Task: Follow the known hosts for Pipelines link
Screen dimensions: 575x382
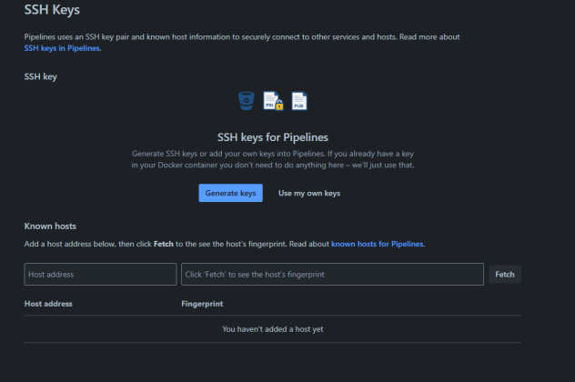Action: tap(378, 244)
